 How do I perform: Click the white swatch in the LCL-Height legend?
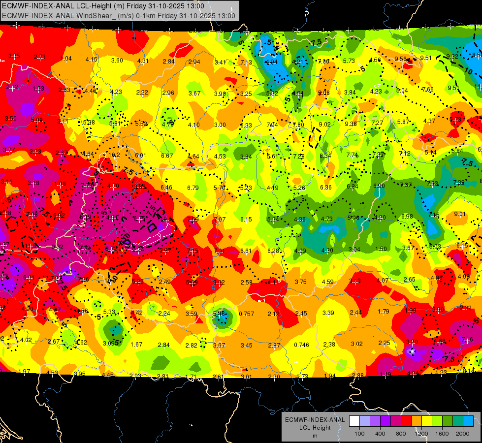tap(354, 421)
